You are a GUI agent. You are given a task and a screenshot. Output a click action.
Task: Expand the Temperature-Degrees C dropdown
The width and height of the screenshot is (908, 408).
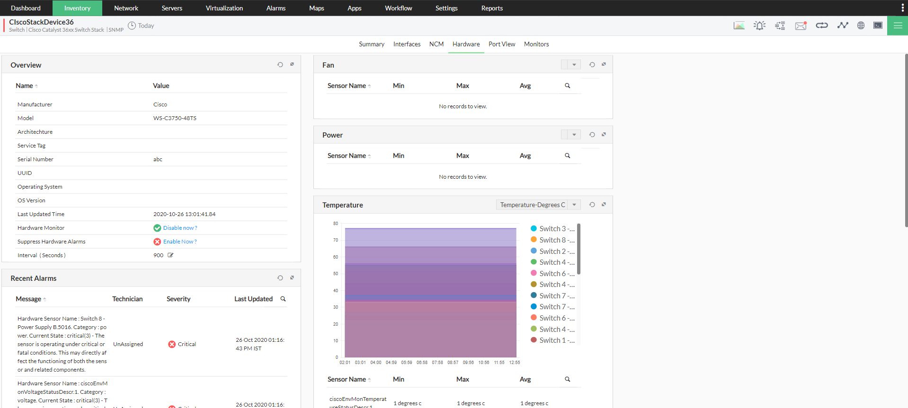point(574,205)
